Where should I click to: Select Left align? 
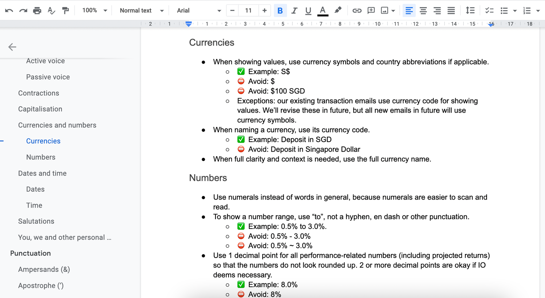pyautogui.click(x=409, y=11)
